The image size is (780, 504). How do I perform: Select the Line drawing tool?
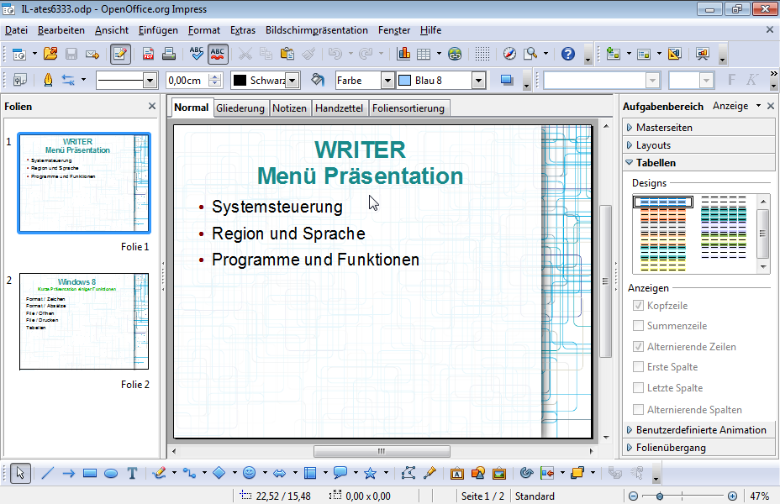pyautogui.click(x=47, y=473)
